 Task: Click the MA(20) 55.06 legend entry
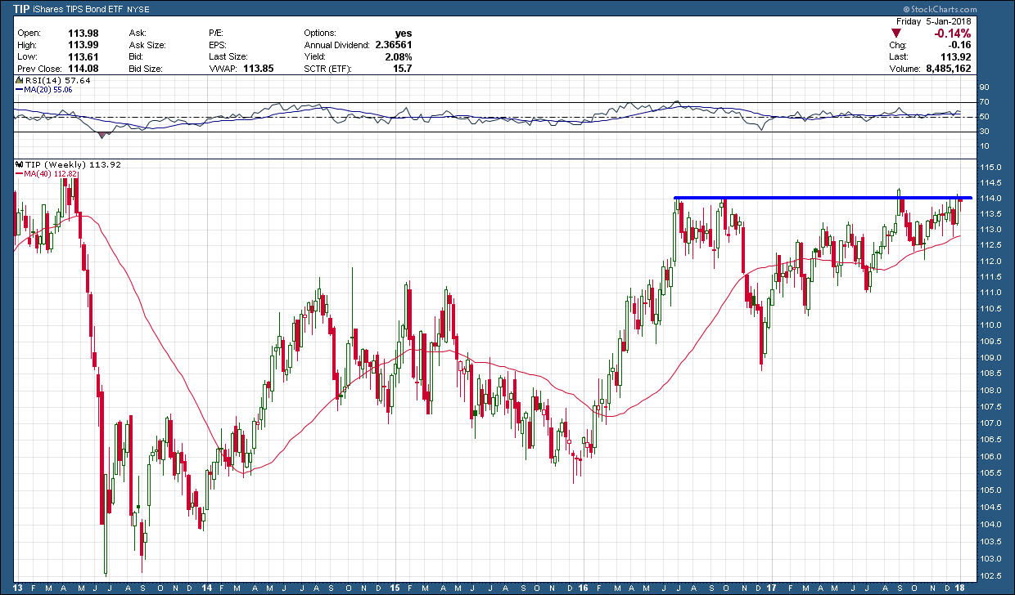click(45, 89)
